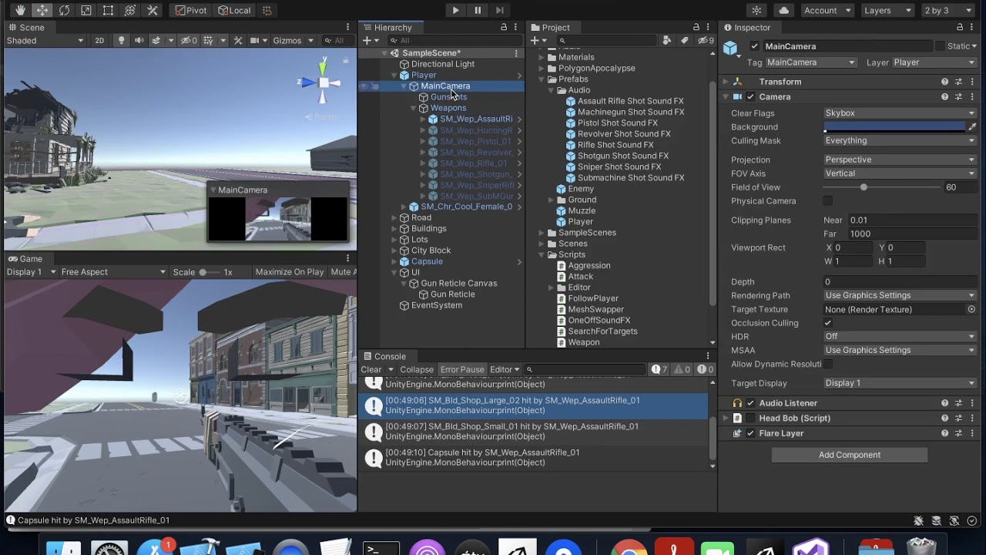Viewport: 986px width, 555px height.
Task: Open the Layers dropdown in top toolbar
Action: [x=887, y=10]
